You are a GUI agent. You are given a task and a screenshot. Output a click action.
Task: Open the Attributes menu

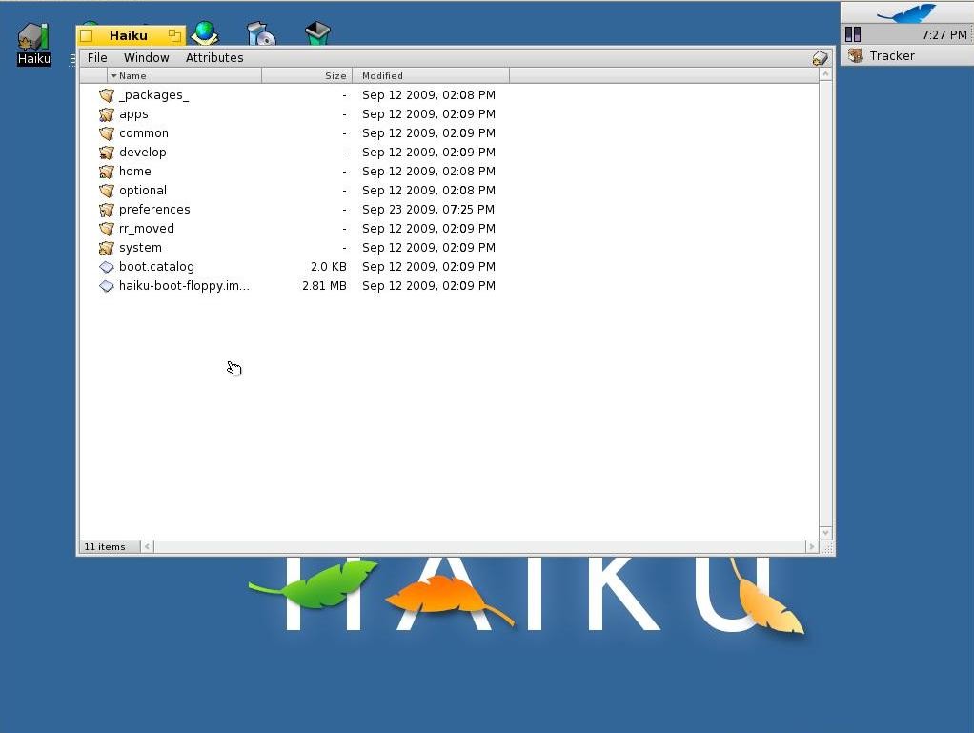pos(214,58)
